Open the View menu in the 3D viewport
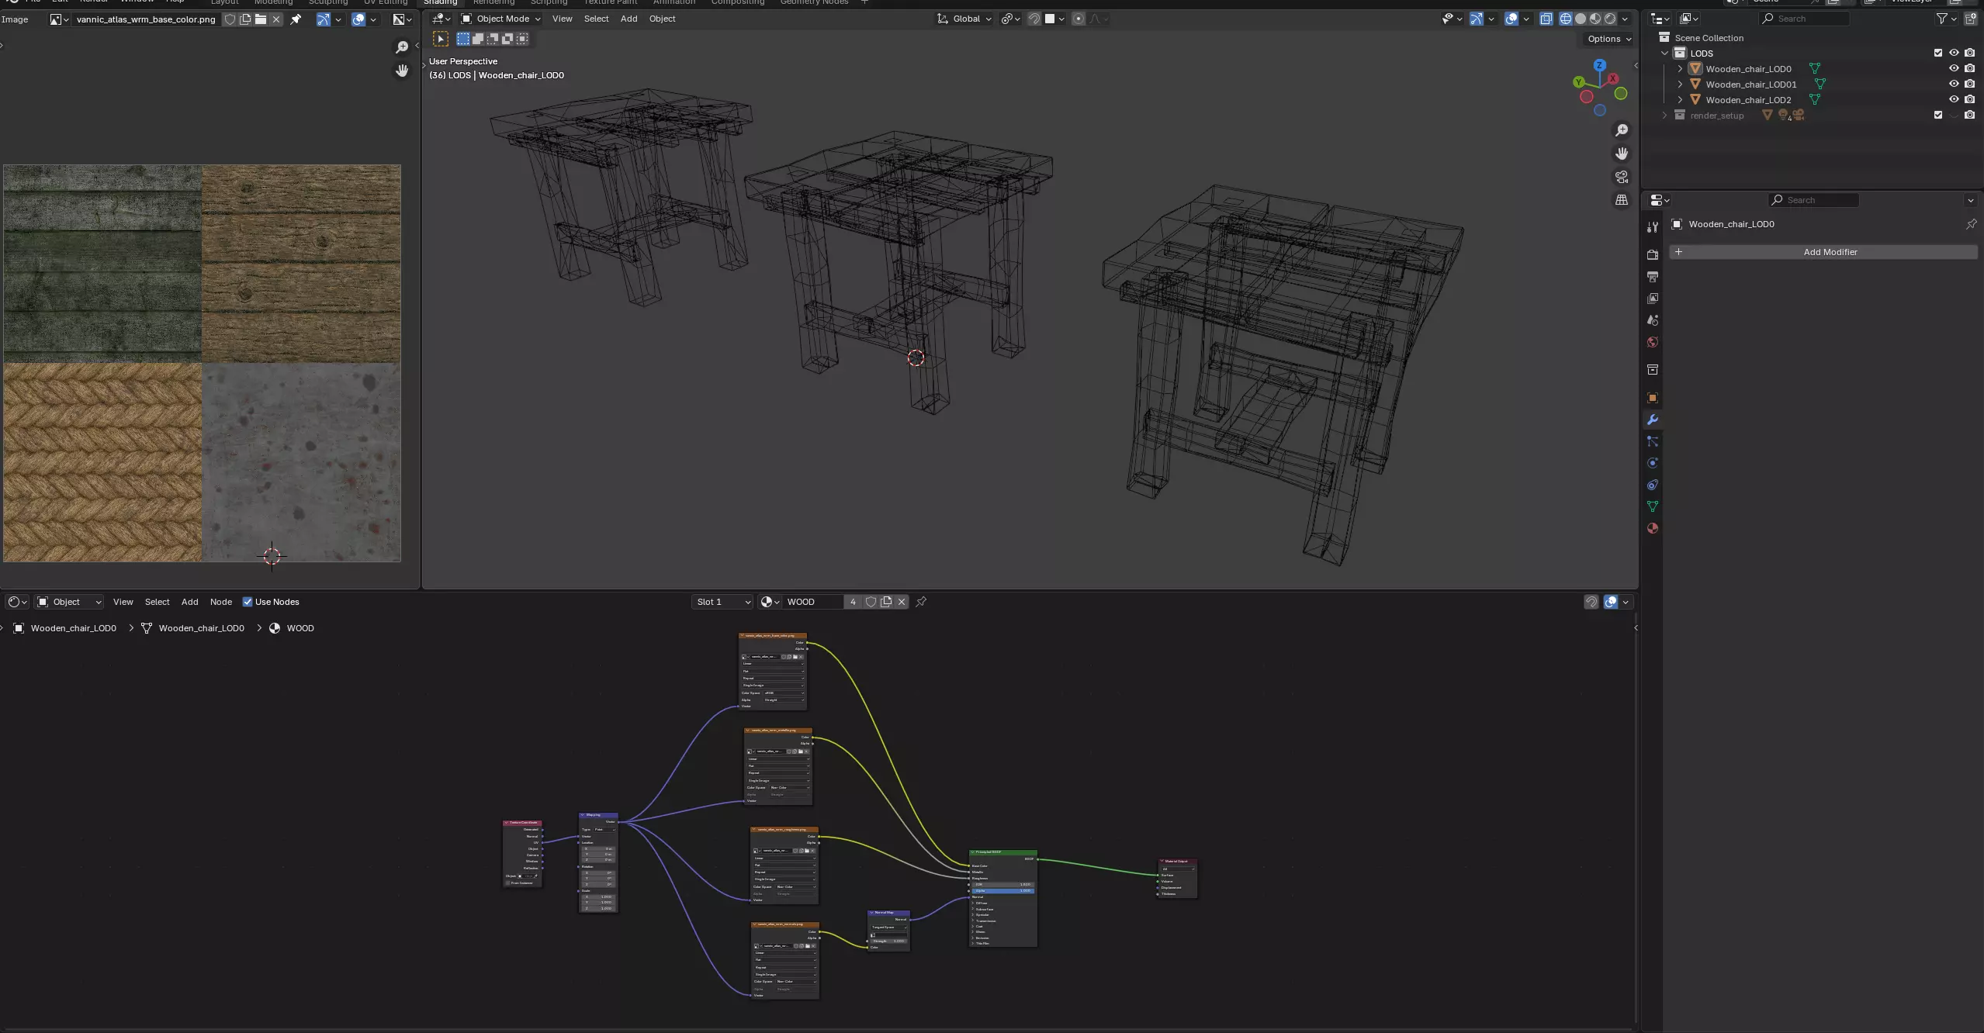Viewport: 1984px width, 1033px height. [x=562, y=19]
